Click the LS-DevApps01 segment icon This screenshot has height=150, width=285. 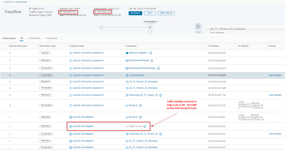point(127,75)
